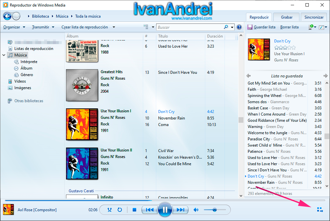Image resolution: width=330 pixels, height=221 pixels.
Task: Sort by the Duración column header
Action: pos(215,36)
